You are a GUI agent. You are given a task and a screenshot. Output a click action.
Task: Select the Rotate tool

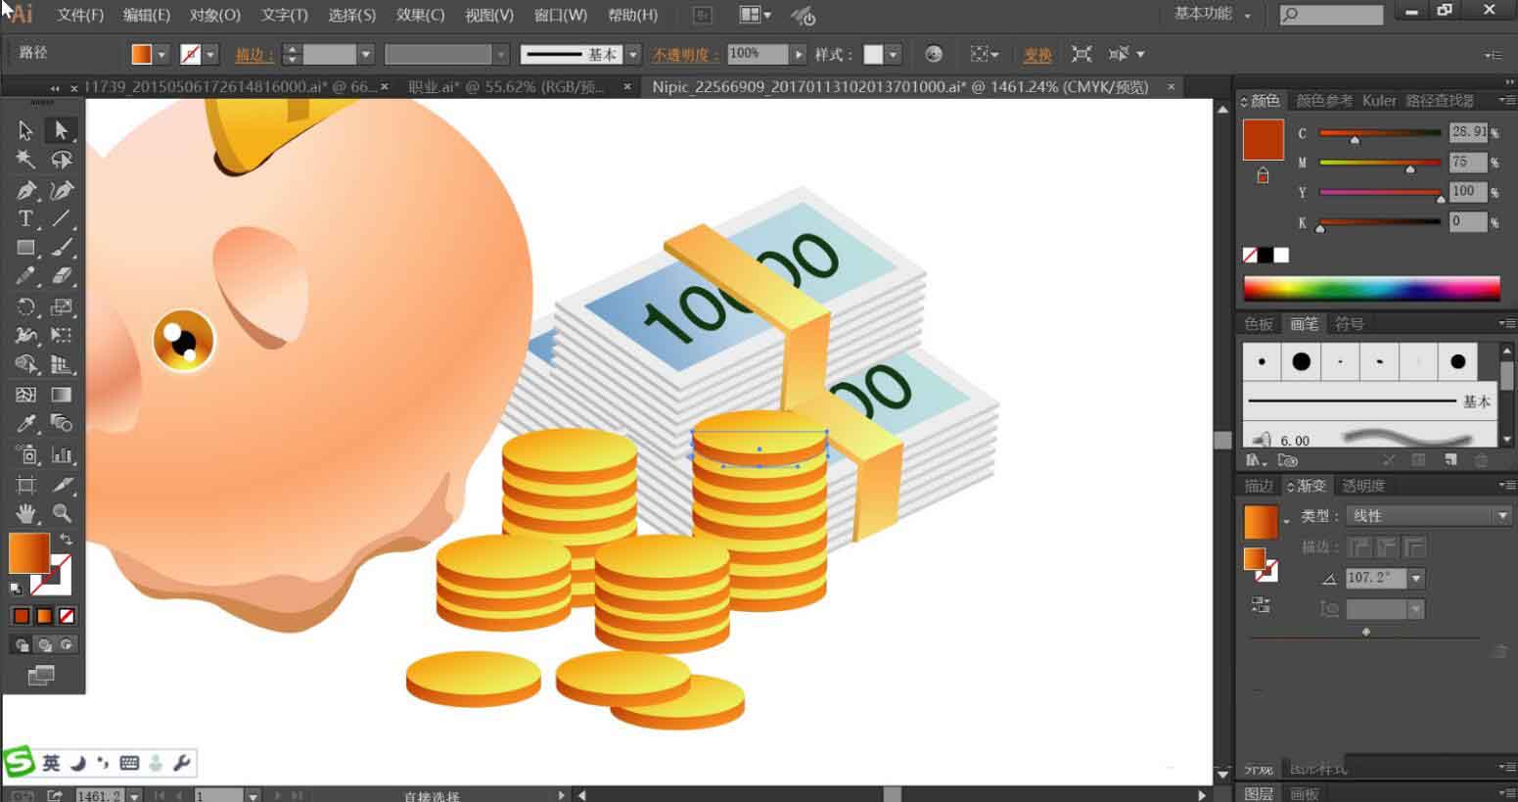[x=25, y=307]
